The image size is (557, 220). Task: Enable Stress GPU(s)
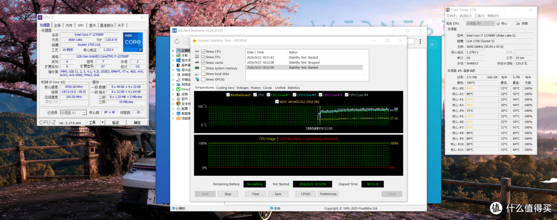[203, 79]
